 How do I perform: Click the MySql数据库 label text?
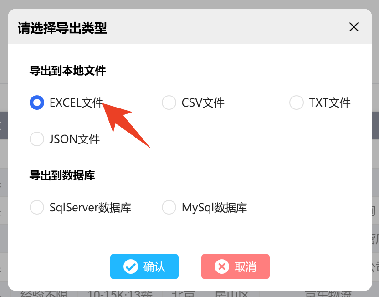215,208
